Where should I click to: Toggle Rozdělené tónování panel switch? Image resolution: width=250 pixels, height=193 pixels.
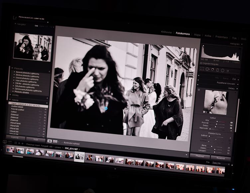pos(198,80)
